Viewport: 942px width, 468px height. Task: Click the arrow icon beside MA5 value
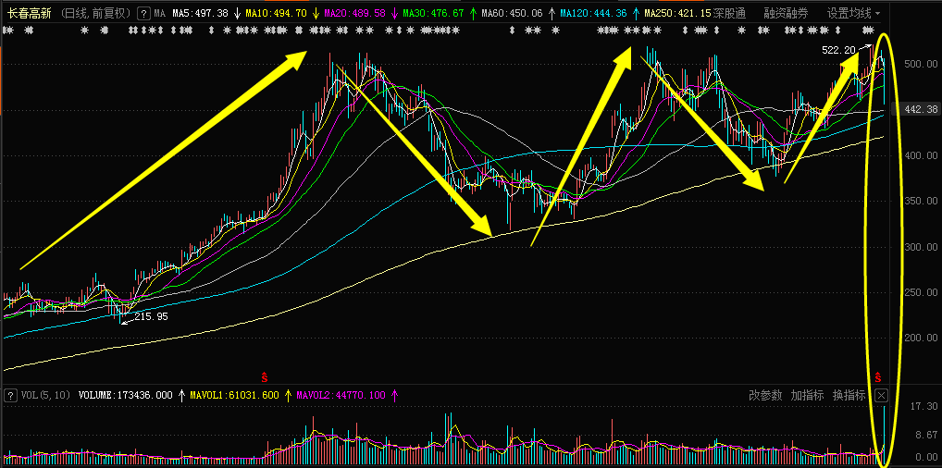click(237, 14)
